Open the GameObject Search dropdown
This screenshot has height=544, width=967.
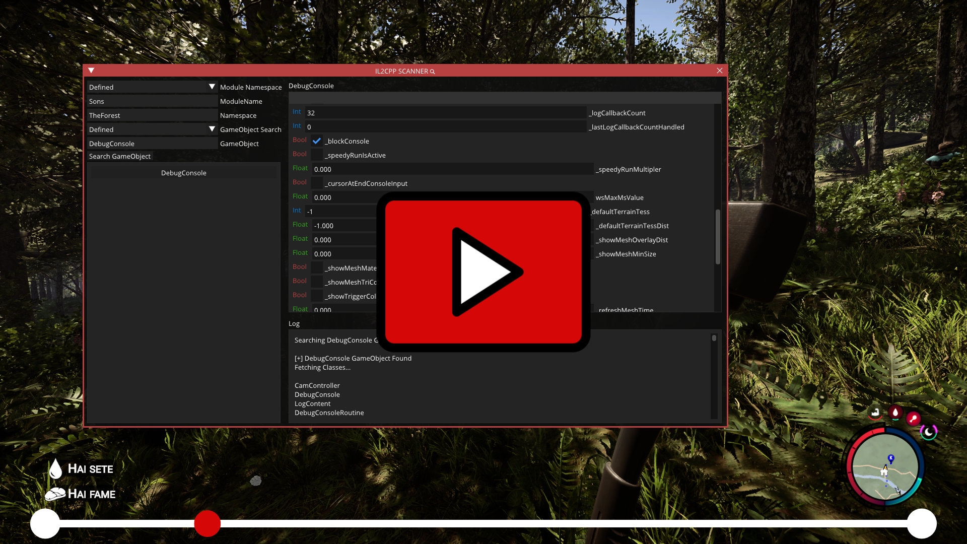pos(212,129)
